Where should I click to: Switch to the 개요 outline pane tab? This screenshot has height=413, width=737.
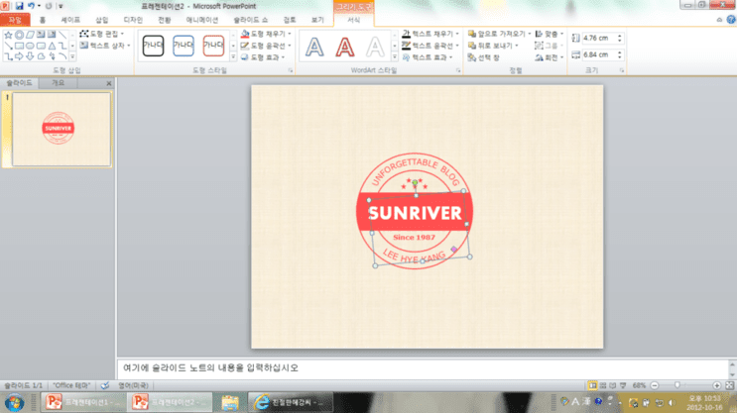coord(58,82)
